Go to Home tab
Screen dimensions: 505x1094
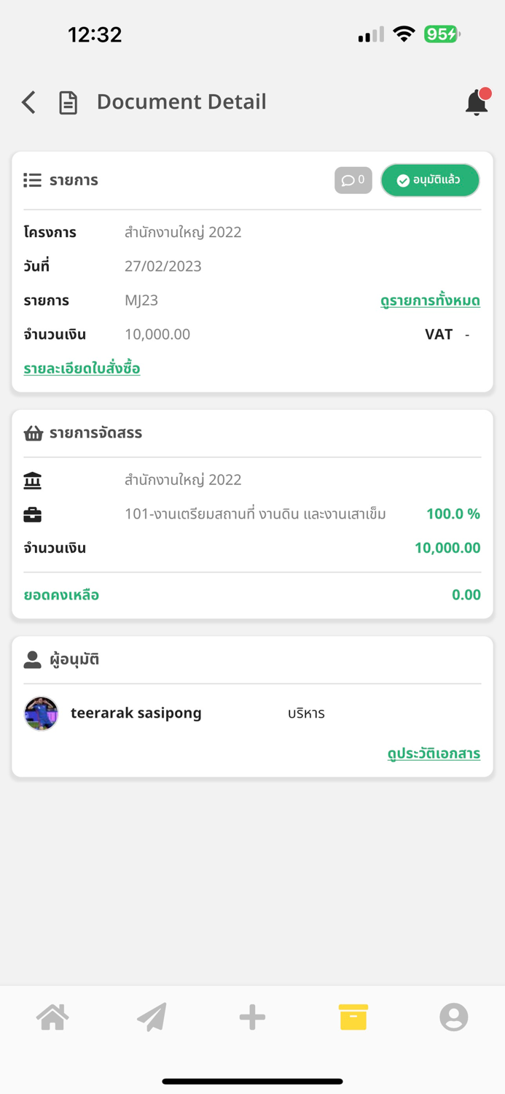pos(52,1017)
